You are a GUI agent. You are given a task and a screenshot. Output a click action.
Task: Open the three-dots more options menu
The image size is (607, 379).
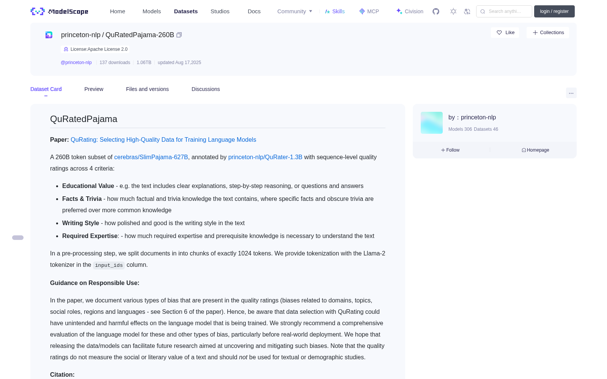coord(571,93)
